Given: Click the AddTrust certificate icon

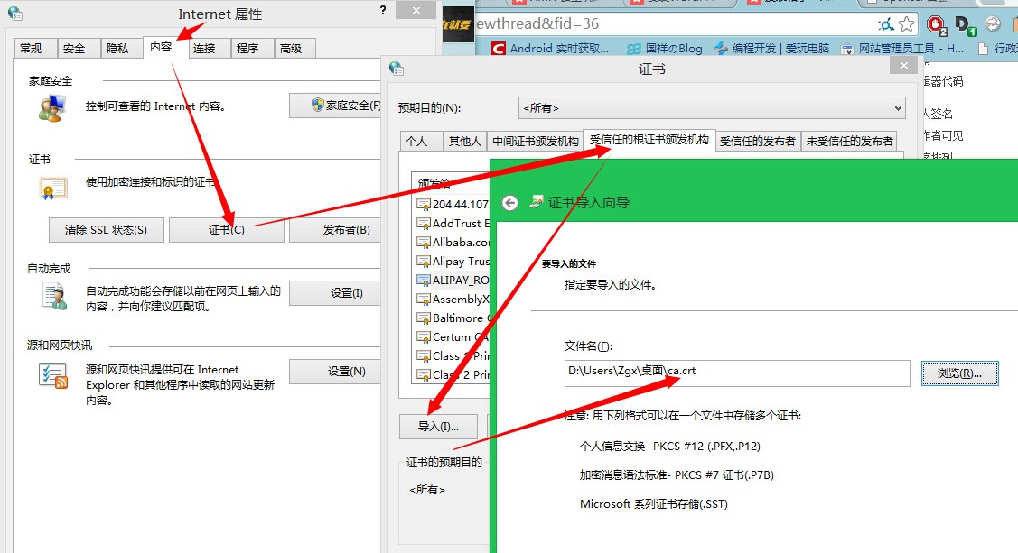Looking at the screenshot, I should pyautogui.click(x=423, y=223).
